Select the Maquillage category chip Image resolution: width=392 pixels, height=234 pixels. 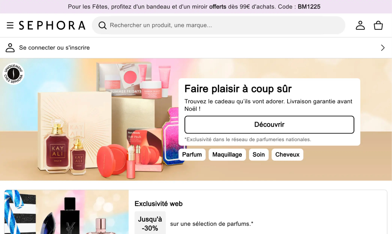pos(227,154)
